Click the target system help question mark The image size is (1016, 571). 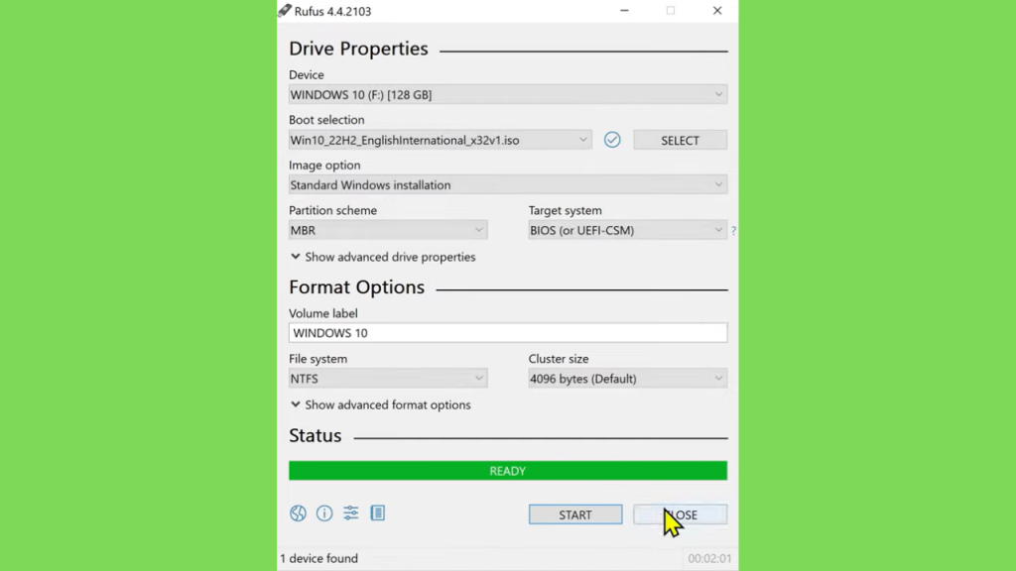pos(733,230)
